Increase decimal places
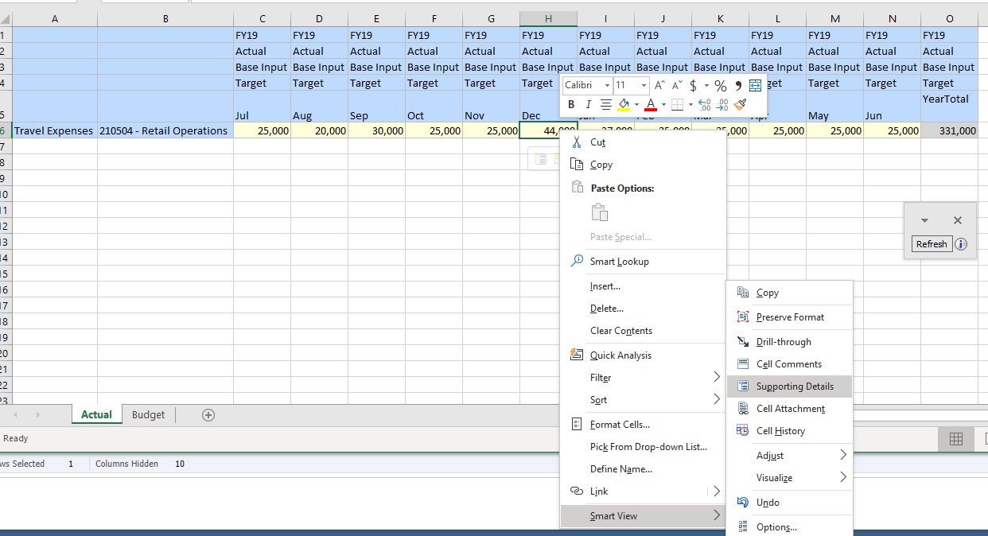Viewport: 988px width, 536px height. point(704,104)
